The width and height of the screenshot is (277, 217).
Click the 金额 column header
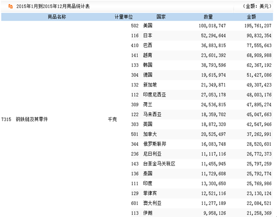251,17
